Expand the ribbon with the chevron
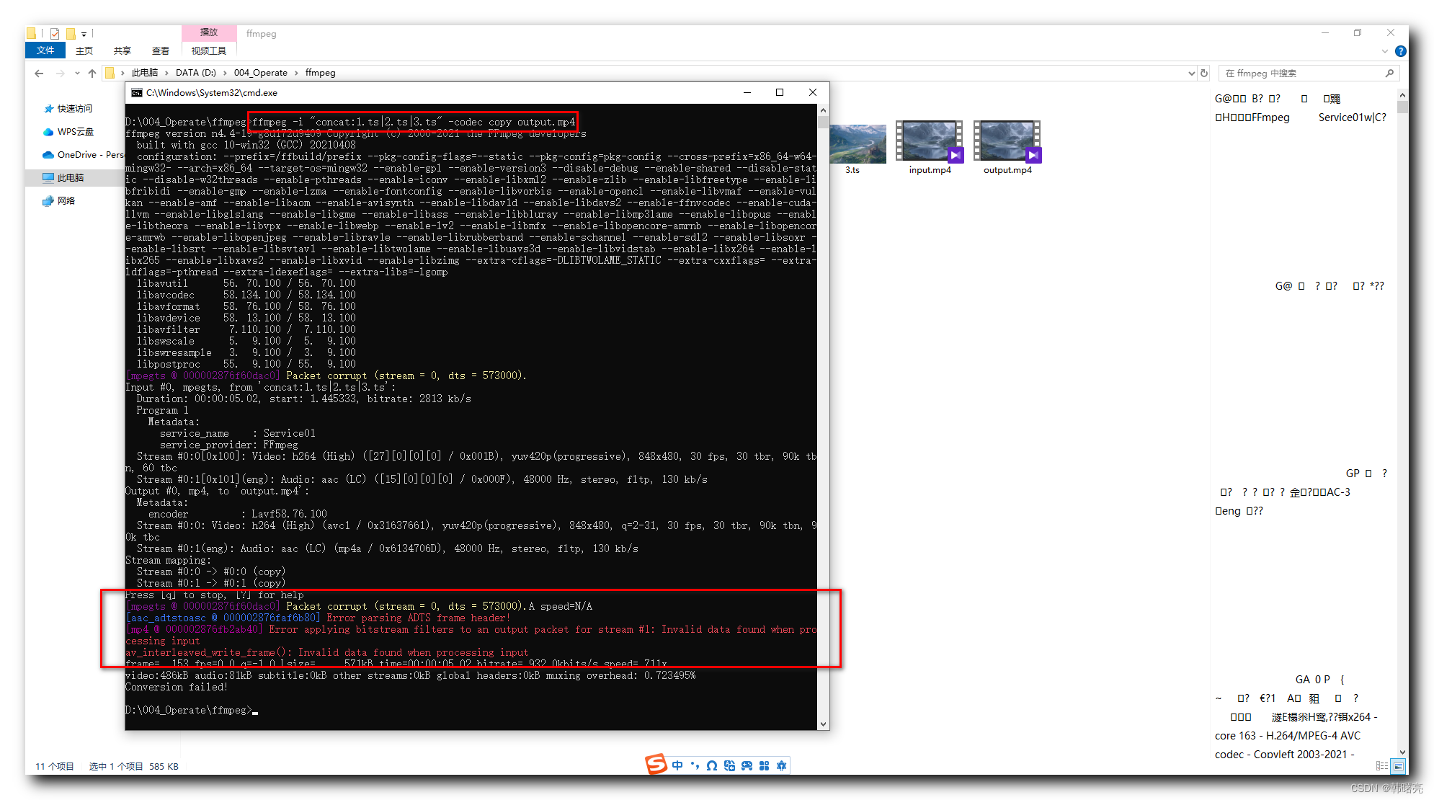This screenshot has height=800, width=1434. pos(1384,51)
